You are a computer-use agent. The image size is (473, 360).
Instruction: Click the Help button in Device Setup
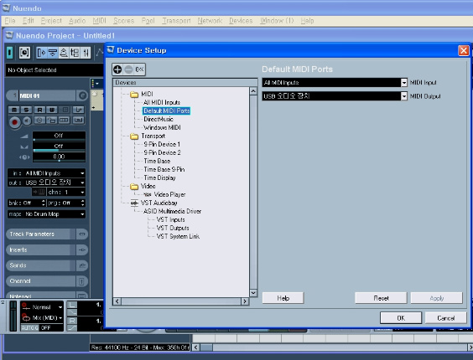(283, 298)
